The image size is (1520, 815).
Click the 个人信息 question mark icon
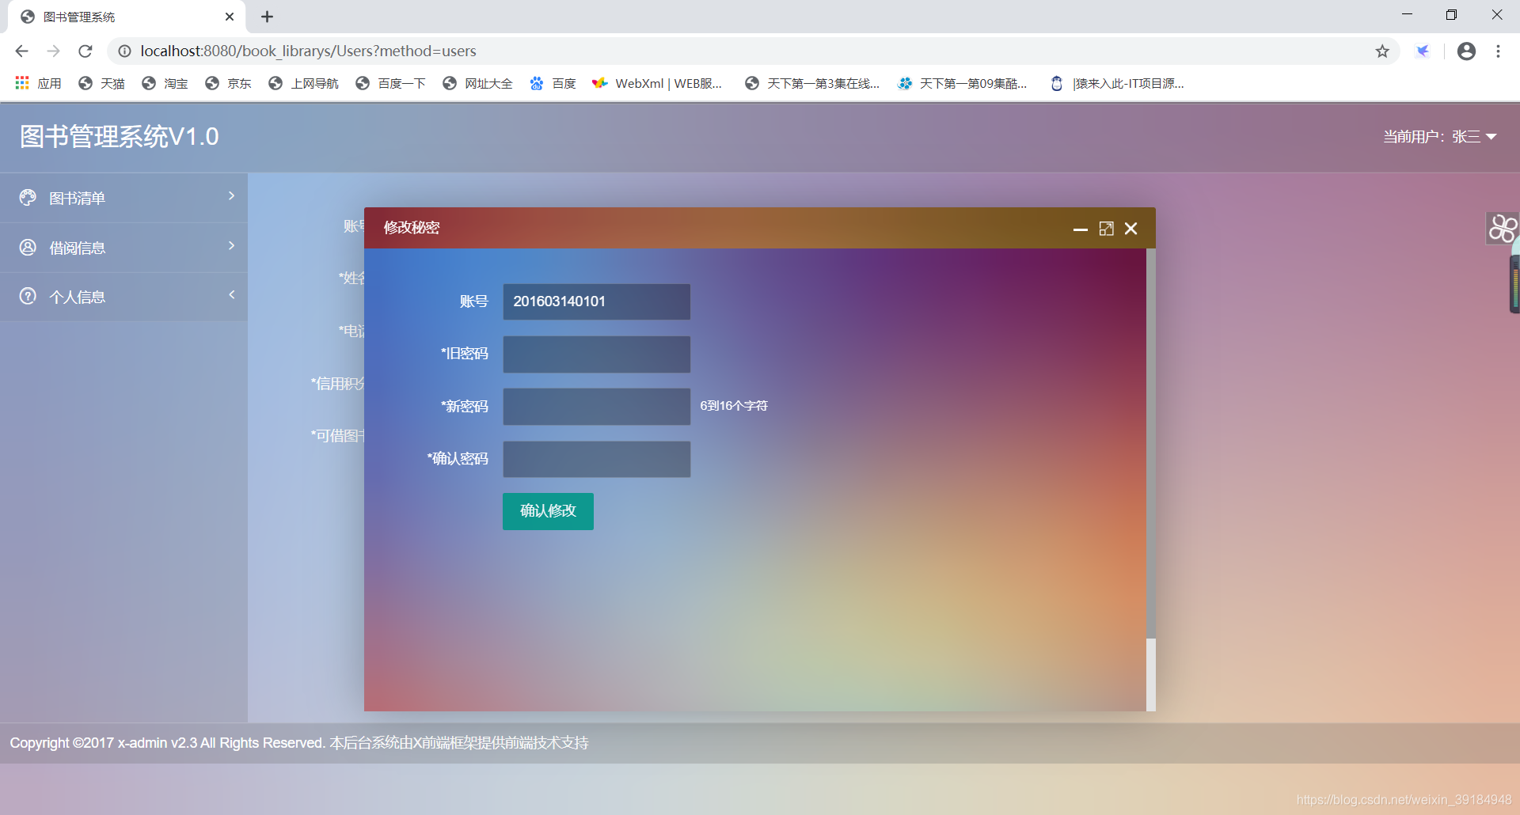point(28,296)
